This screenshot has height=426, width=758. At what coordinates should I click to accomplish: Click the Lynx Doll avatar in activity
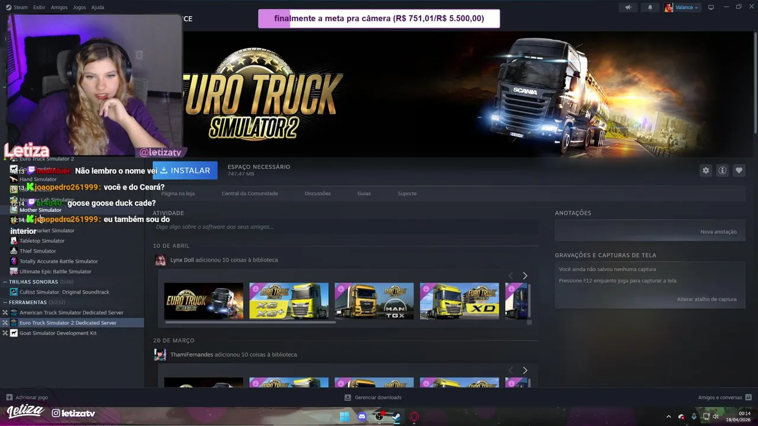[160, 260]
